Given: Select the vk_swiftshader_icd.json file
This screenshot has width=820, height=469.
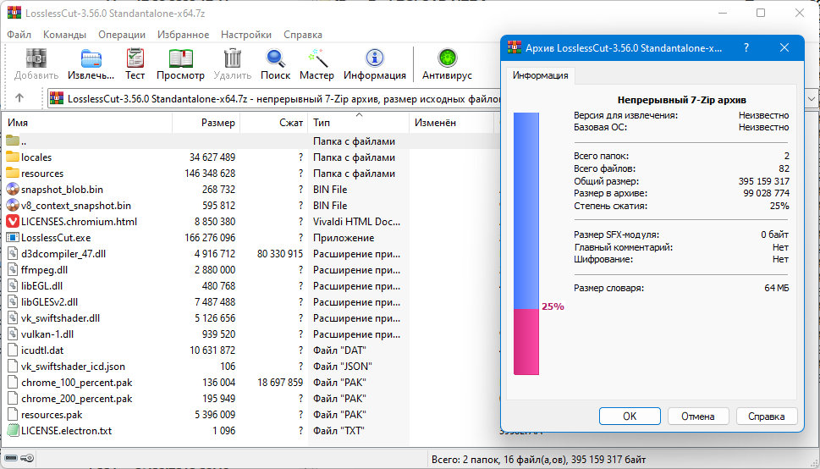Looking at the screenshot, I should (x=73, y=367).
